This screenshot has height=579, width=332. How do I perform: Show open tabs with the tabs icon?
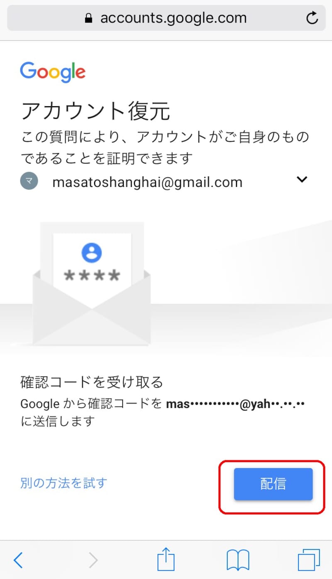[309, 560]
